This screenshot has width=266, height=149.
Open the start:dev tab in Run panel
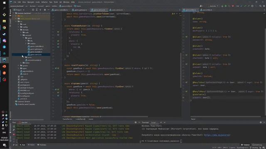pos(24,123)
